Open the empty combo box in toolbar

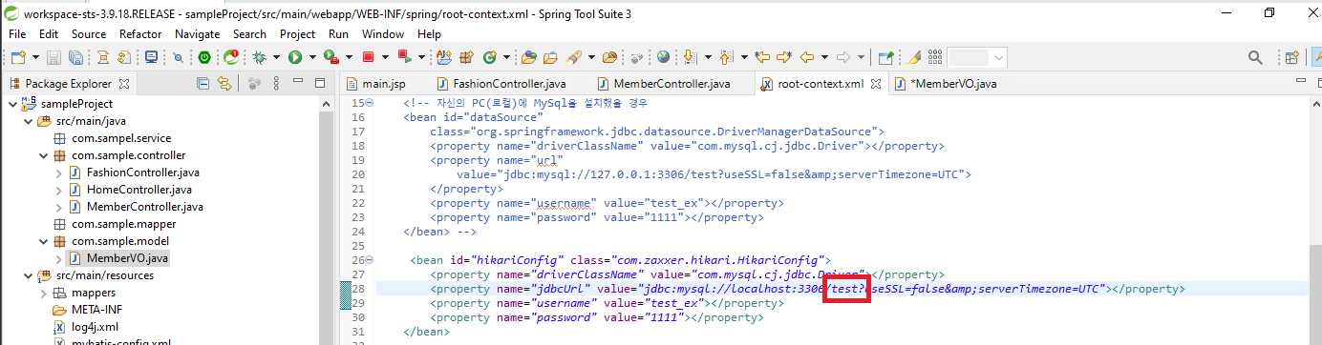click(977, 57)
